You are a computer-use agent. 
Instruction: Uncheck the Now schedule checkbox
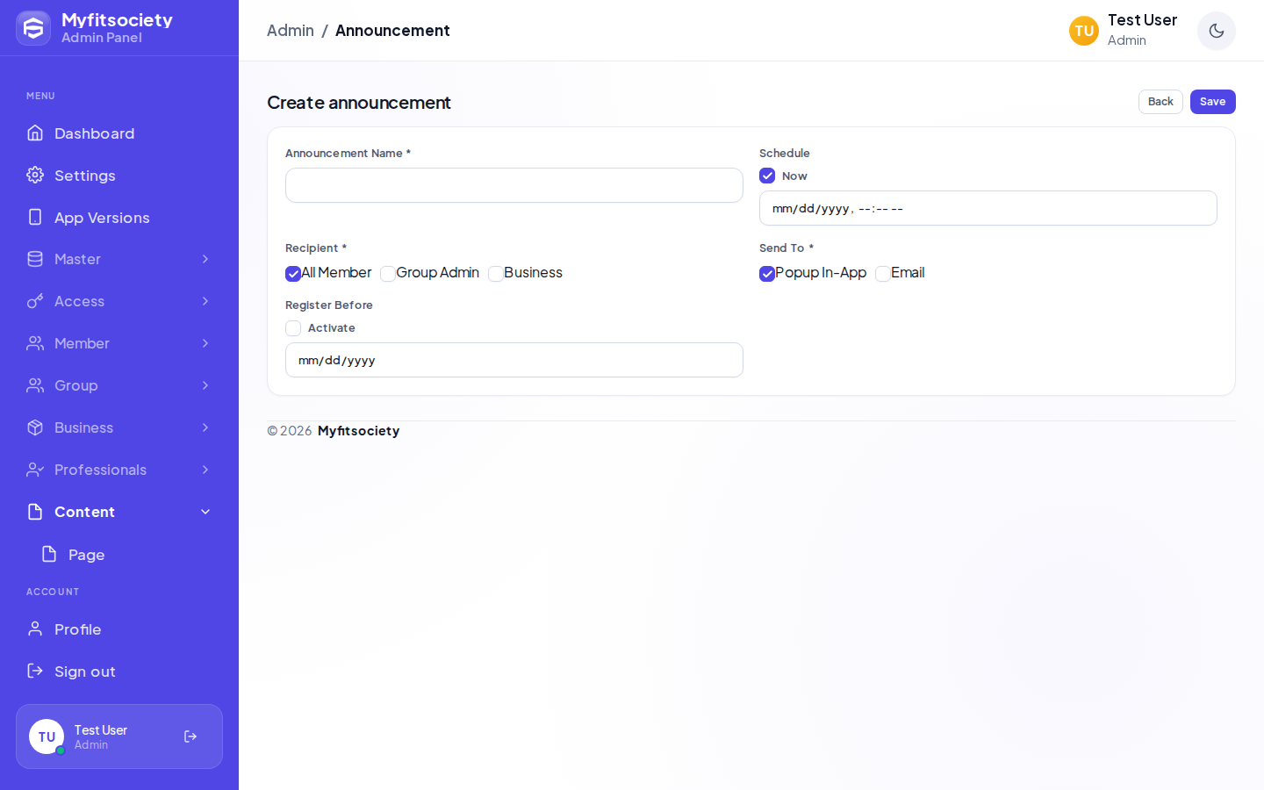click(767, 176)
